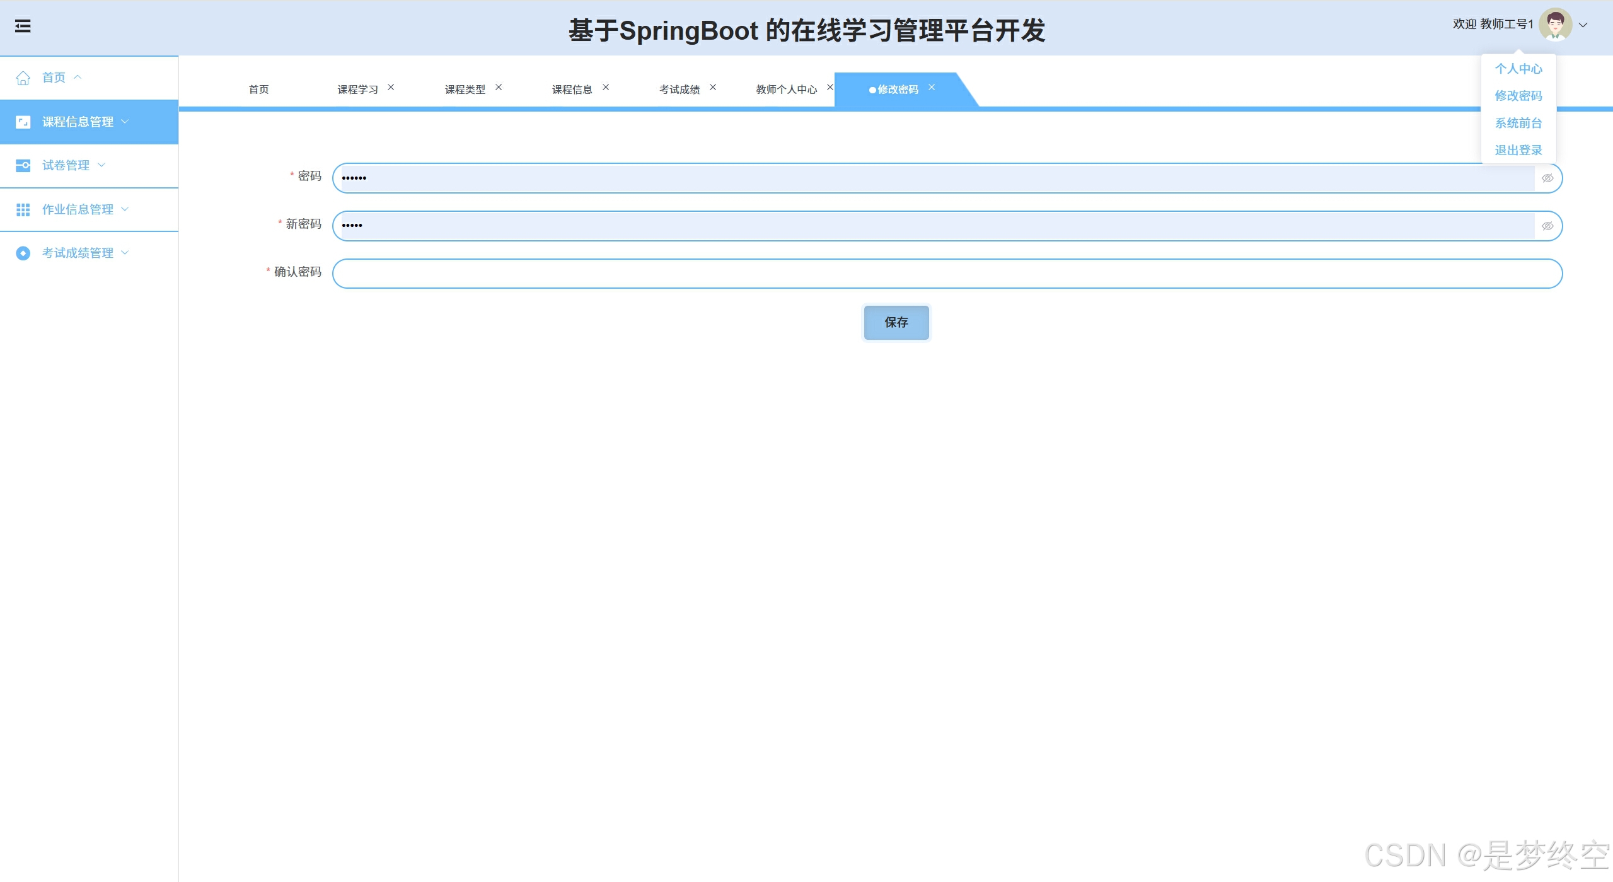Open user dropdown arrow beside avatar
Screen dimensions: 1613x882
1583,25
